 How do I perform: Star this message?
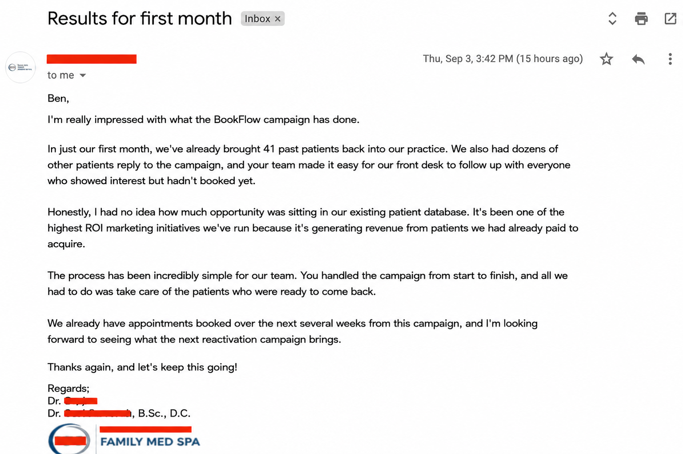click(606, 59)
